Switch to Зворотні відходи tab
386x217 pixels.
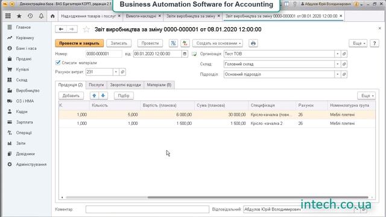pyautogui.click(x=125, y=85)
